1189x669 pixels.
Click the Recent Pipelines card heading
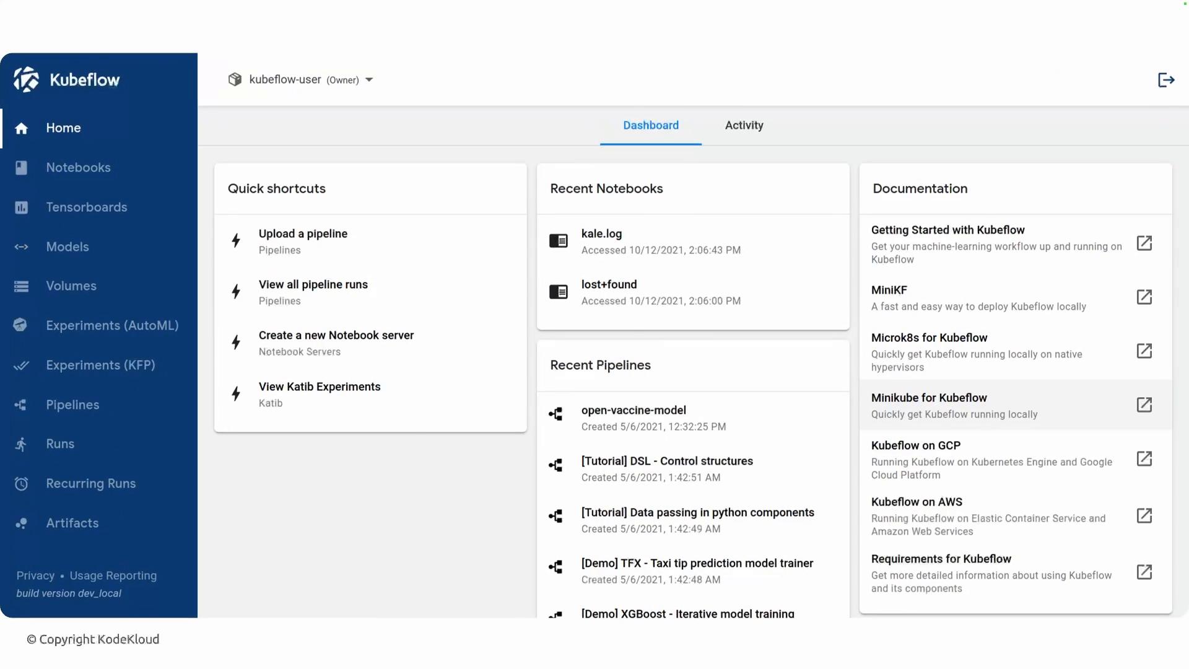600,365
